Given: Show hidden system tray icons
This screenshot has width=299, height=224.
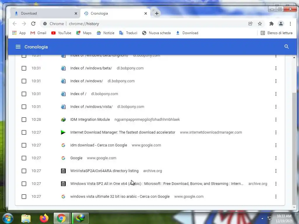Looking at the screenshot, I should tap(263, 218).
